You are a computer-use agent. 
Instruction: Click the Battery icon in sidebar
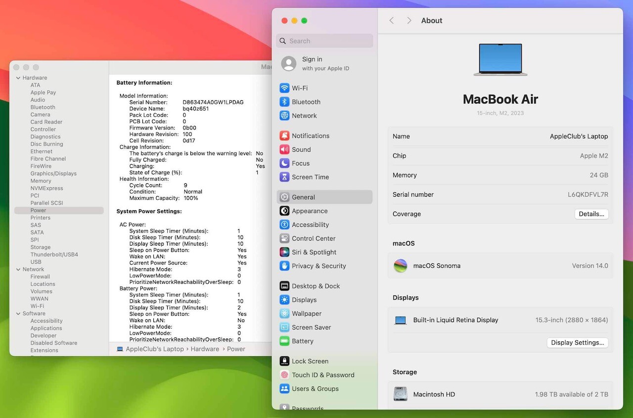click(284, 341)
